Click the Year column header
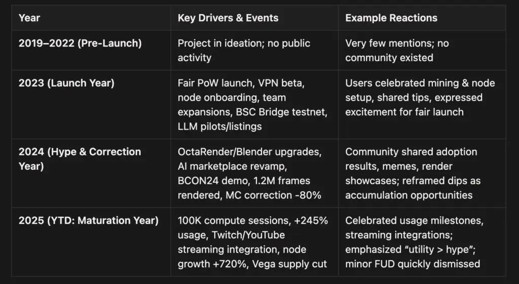 tap(29, 18)
